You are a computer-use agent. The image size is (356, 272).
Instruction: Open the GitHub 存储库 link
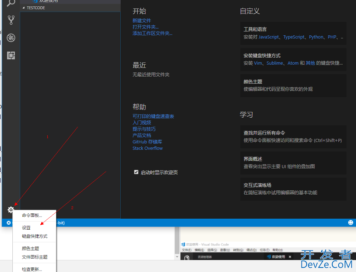(x=147, y=142)
